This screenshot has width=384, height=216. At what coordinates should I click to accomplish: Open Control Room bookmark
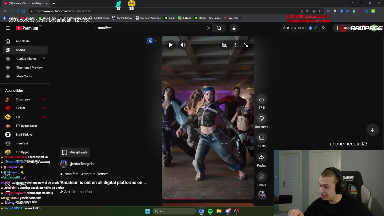(x=99, y=18)
